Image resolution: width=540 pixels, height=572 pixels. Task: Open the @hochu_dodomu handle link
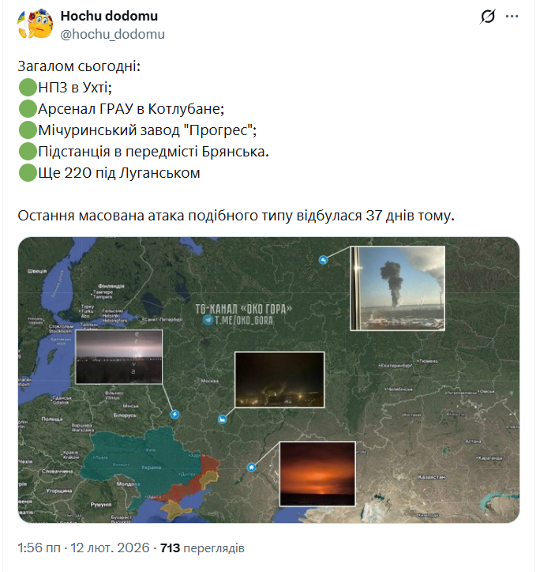point(113,34)
